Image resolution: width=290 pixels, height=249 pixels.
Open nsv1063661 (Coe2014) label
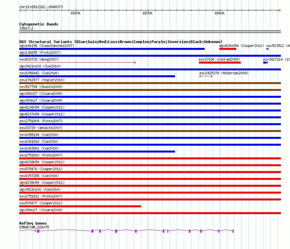[39, 148]
